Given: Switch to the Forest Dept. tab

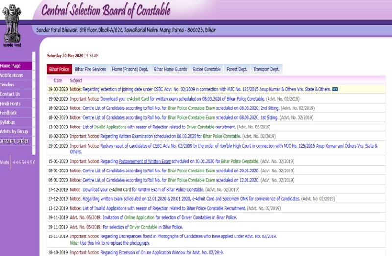Looking at the screenshot, I should point(237,69).
